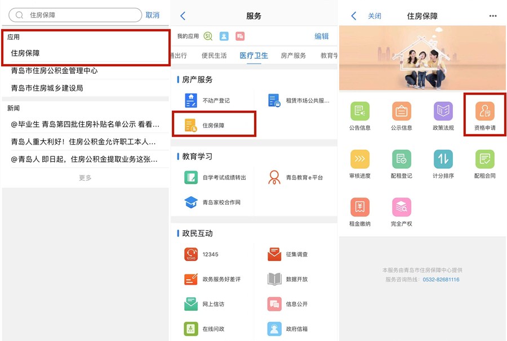This screenshot has height=341, width=507.
Task: Tap the 租金缴纳 icon
Action: 360,208
